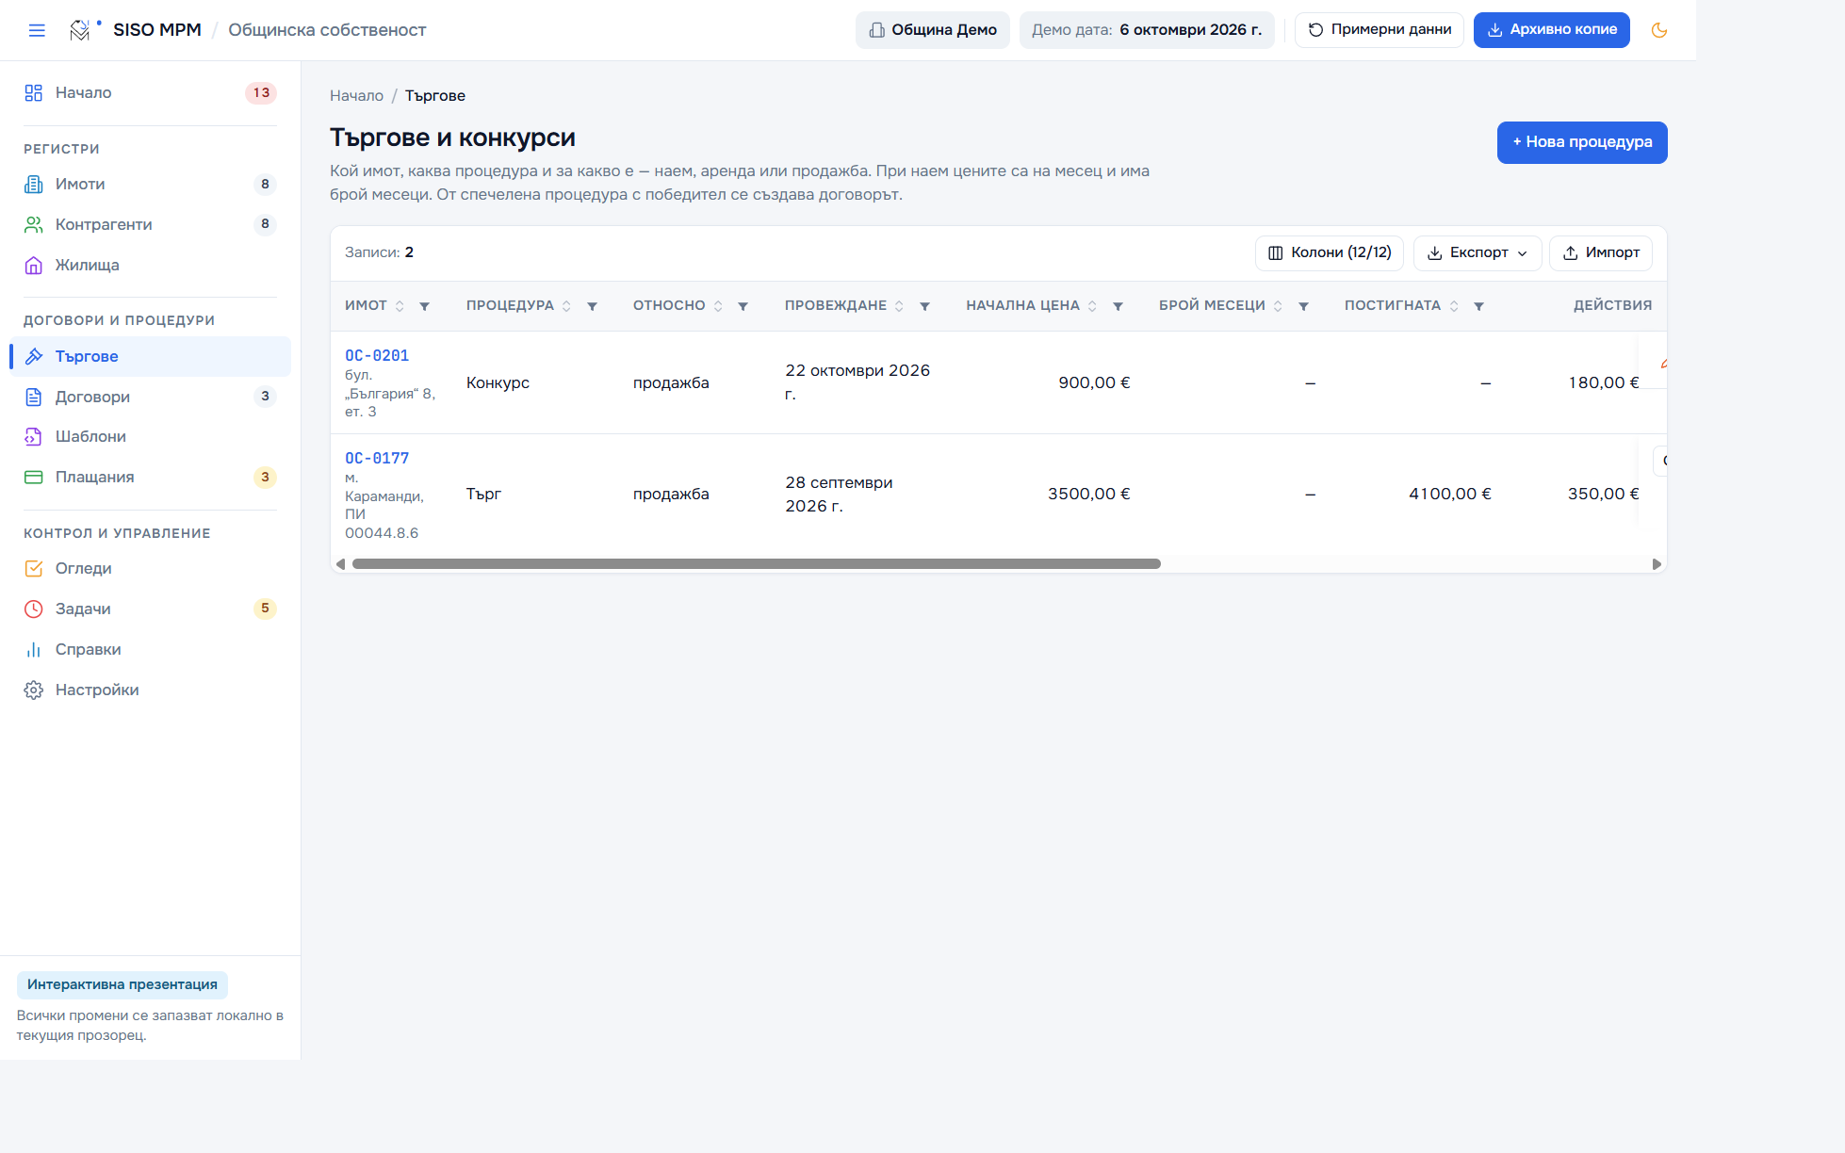Open the Експорт dropdown

click(1478, 252)
